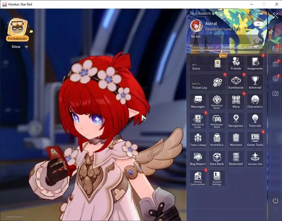282x221 pixels.
Task: Copy the UID with the copy icon
Action: coord(213,14)
